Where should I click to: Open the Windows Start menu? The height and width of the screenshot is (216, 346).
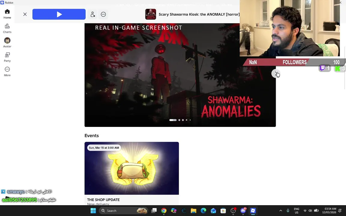click(x=93, y=211)
